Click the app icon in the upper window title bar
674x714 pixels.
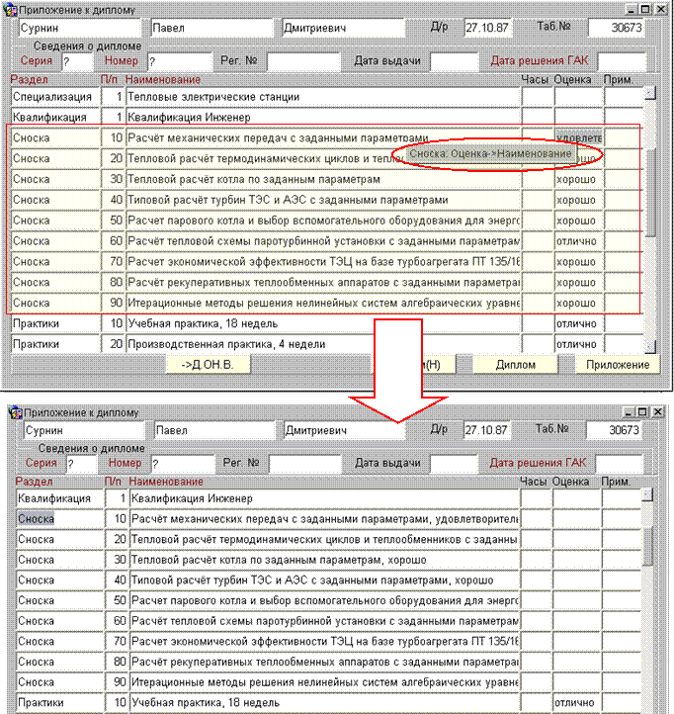[x=10, y=10]
